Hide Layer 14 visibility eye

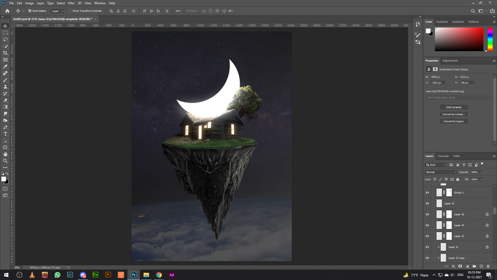click(x=427, y=226)
